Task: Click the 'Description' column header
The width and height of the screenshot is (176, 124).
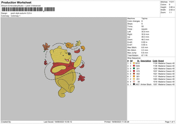Action: click(x=146, y=61)
